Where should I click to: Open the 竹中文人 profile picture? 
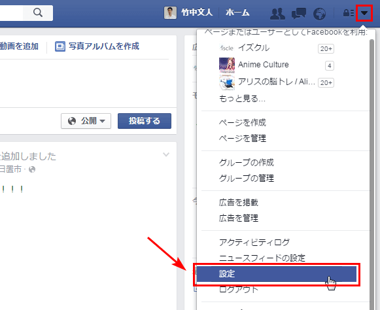click(x=170, y=12)
